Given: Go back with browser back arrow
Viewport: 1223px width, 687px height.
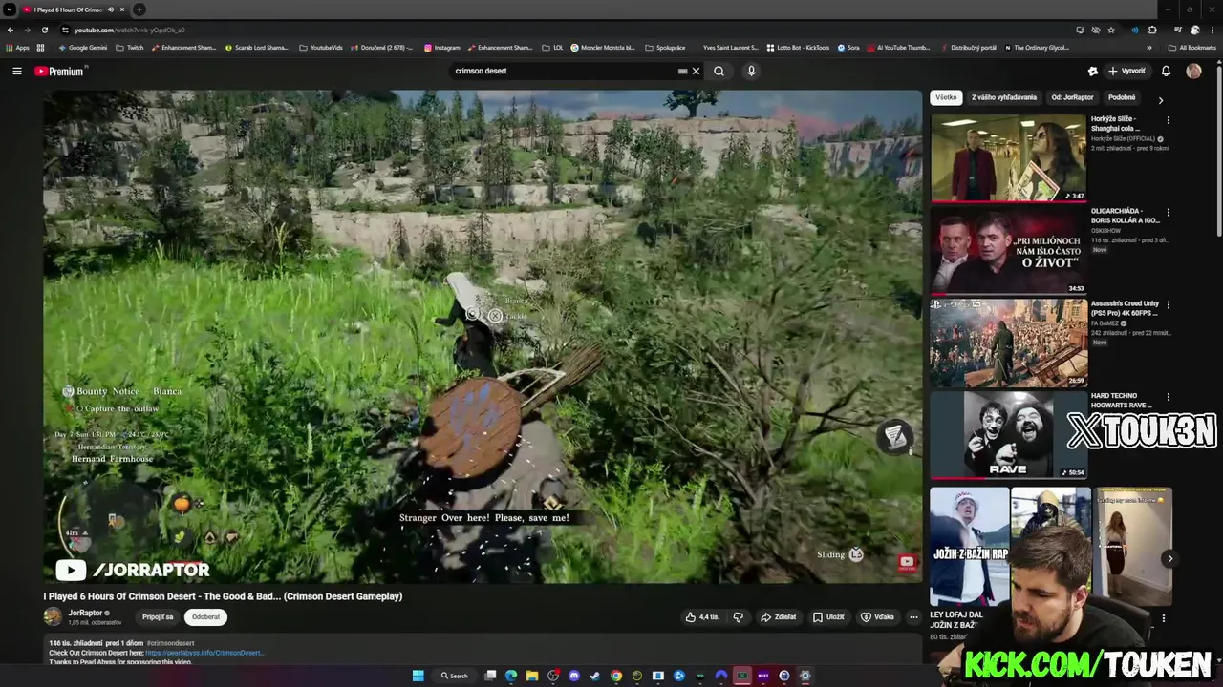Looking at the screenshot, I should coord(11,30).
